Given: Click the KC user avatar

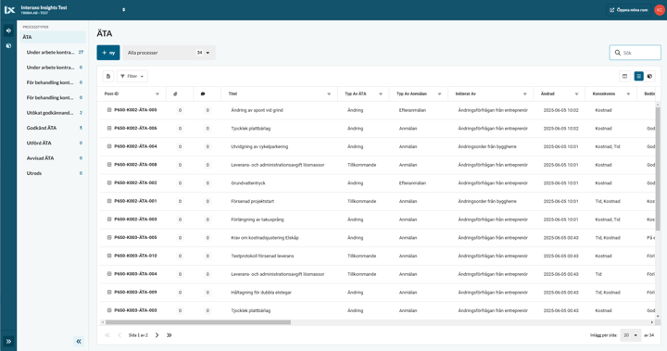Looking at the screenshot, I should pos(660,10).
